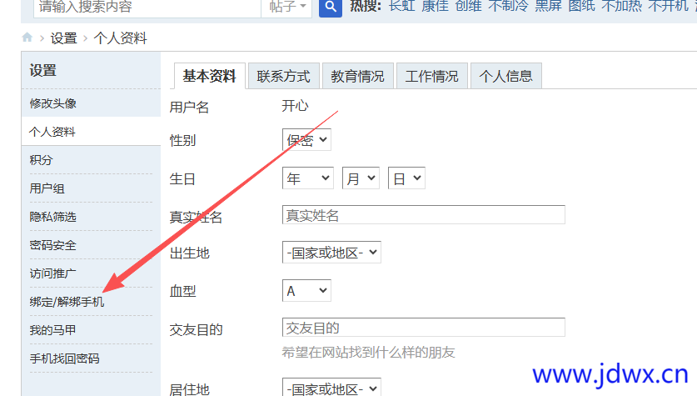Expand the 性别 gender dropdown
The width and height of the screenshot is (697, 396).
(306, 139)
